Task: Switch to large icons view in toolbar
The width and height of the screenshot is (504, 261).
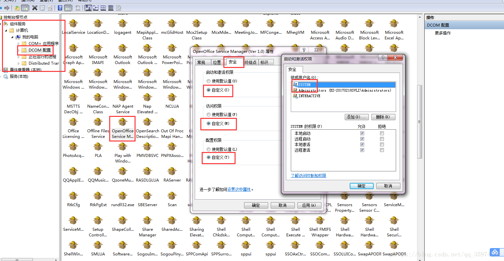Action: point(88,8)
